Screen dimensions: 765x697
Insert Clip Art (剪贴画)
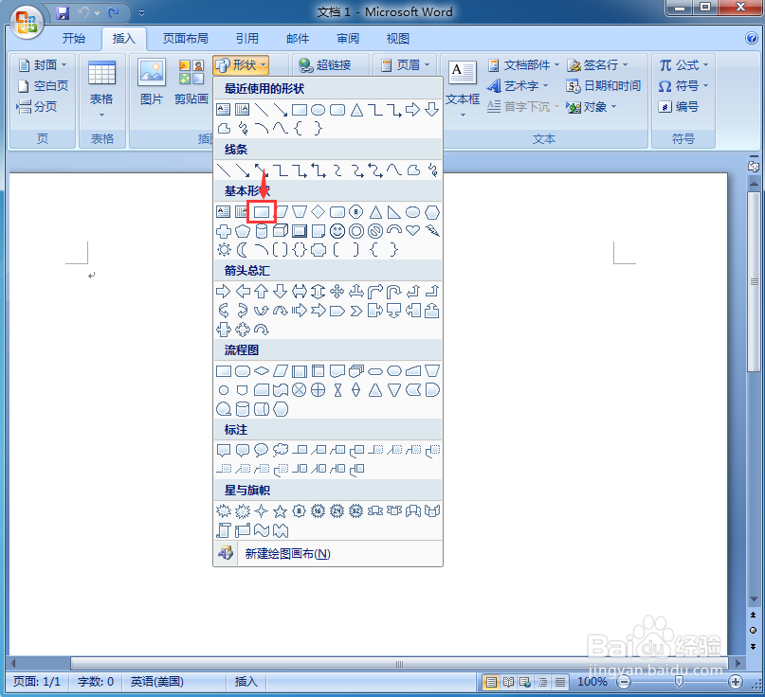[191, 81]
